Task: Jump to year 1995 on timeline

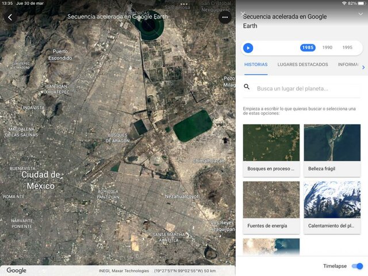Action: [347, 48]
